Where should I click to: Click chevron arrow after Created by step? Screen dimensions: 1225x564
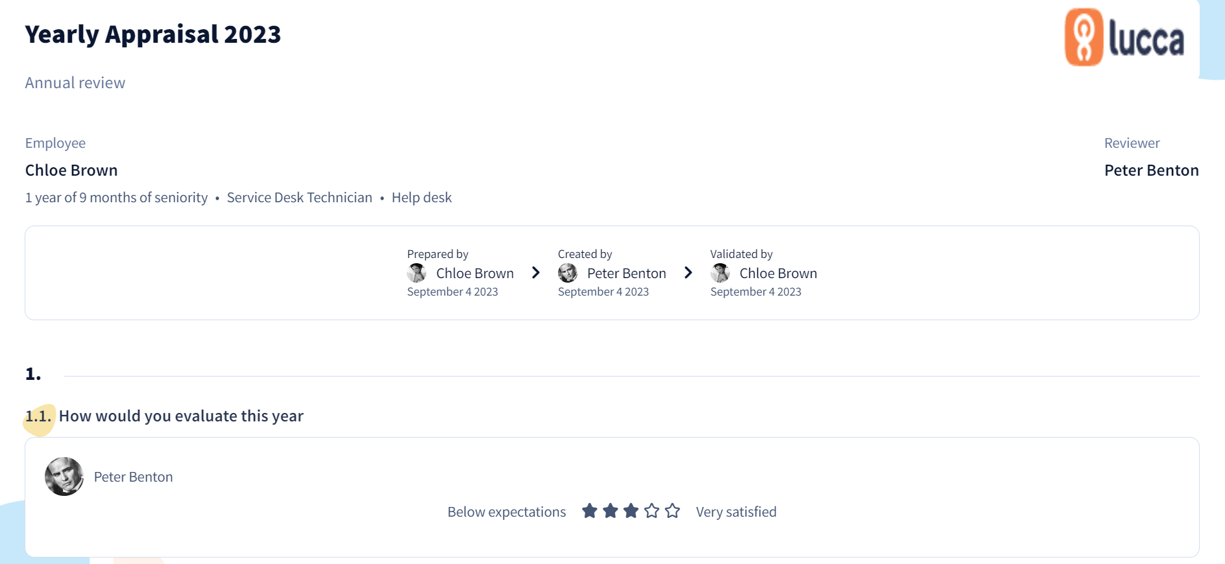[x=688, y=272]
